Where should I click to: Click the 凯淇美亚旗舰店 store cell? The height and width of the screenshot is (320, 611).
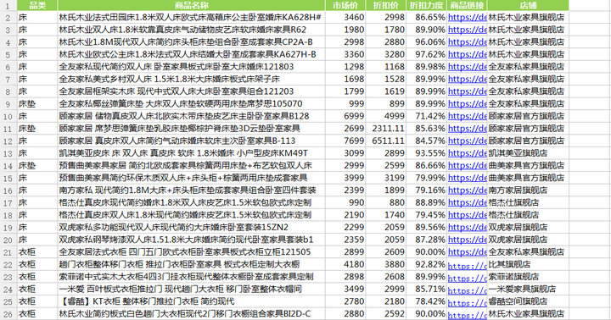pos(528,153)
